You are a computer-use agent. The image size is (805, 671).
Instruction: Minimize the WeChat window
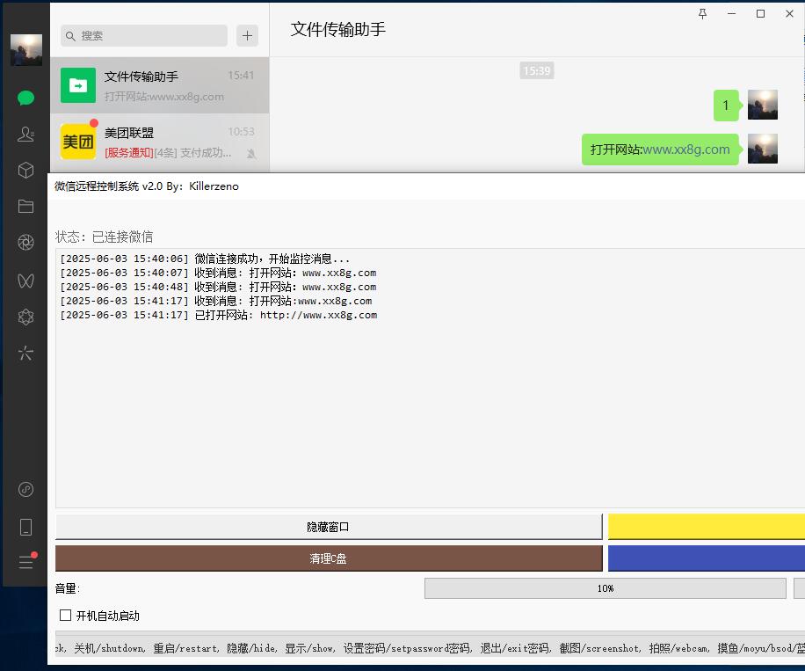pos(731,14)
